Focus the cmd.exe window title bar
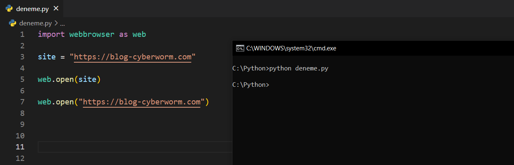The width and height of the screenshot is (514, 165). (369, 48)
